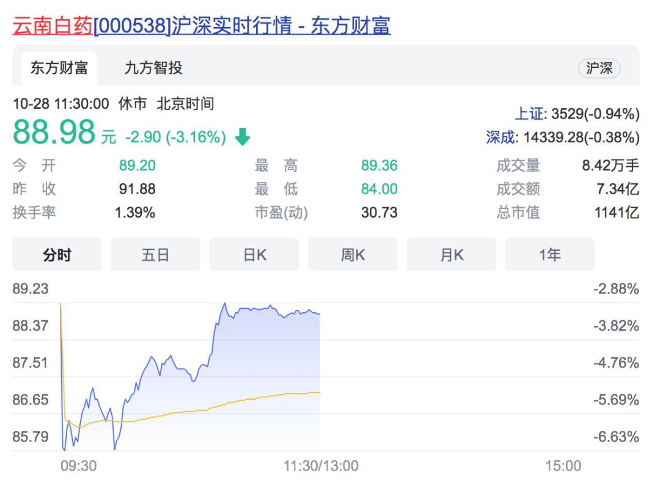Viewport: 660px width, 481px height.
Task: Click the price change -2.90 (-3.16%)
Action: point(175,137)
